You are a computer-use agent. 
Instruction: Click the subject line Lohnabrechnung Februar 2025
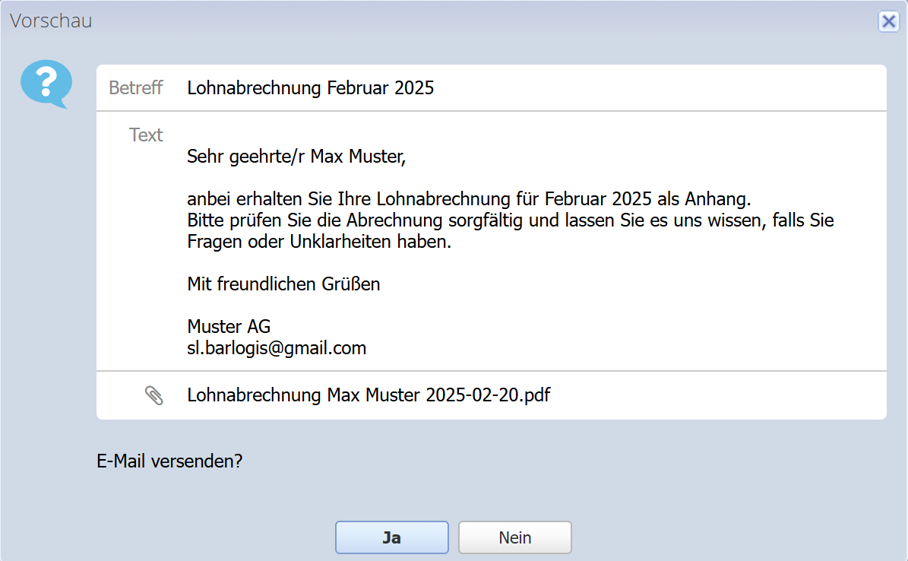click(x=310, y=88)
